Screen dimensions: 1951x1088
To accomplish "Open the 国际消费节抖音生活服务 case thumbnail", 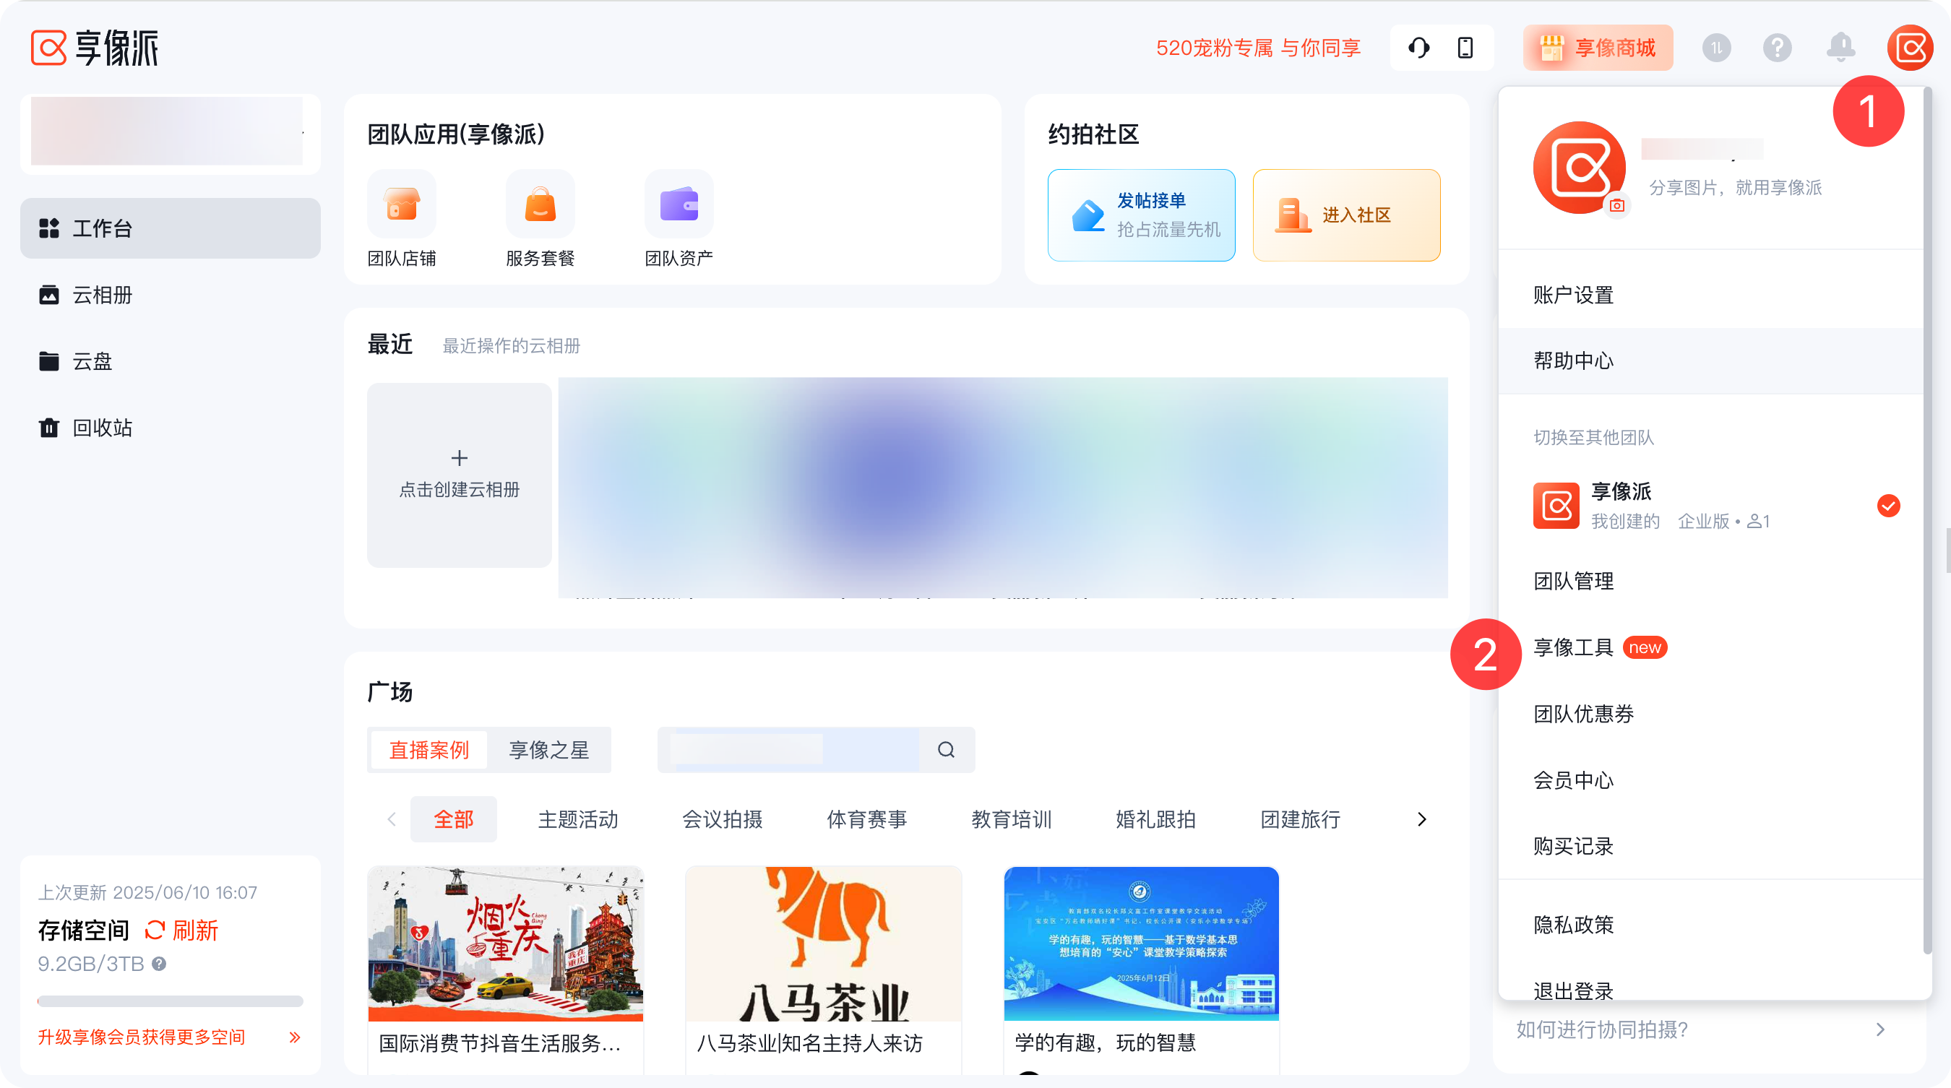I will click(505, 944).
